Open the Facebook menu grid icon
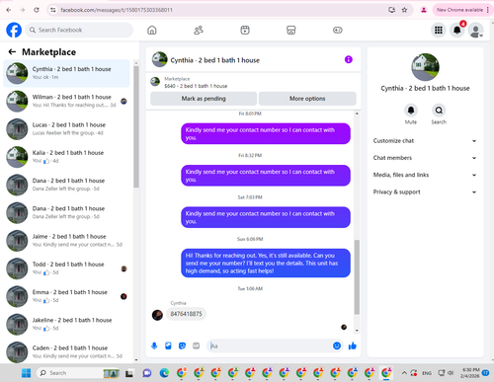This screenshot has height=382, width=494. point(439,31)
